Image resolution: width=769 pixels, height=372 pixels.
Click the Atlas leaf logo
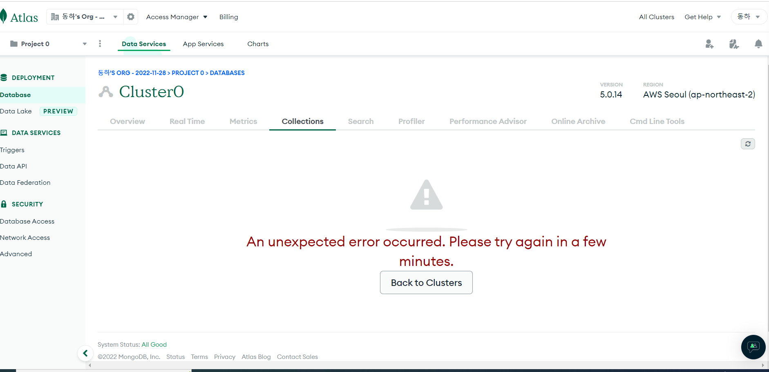(x=3, y=16)
